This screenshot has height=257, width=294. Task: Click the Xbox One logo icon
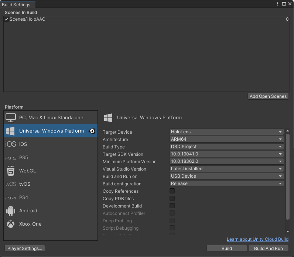pos(11,224)
